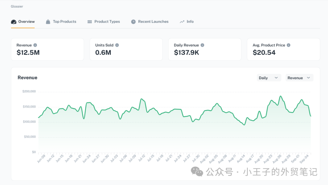Switch to the Recent Launches tab

pos(153,22)
